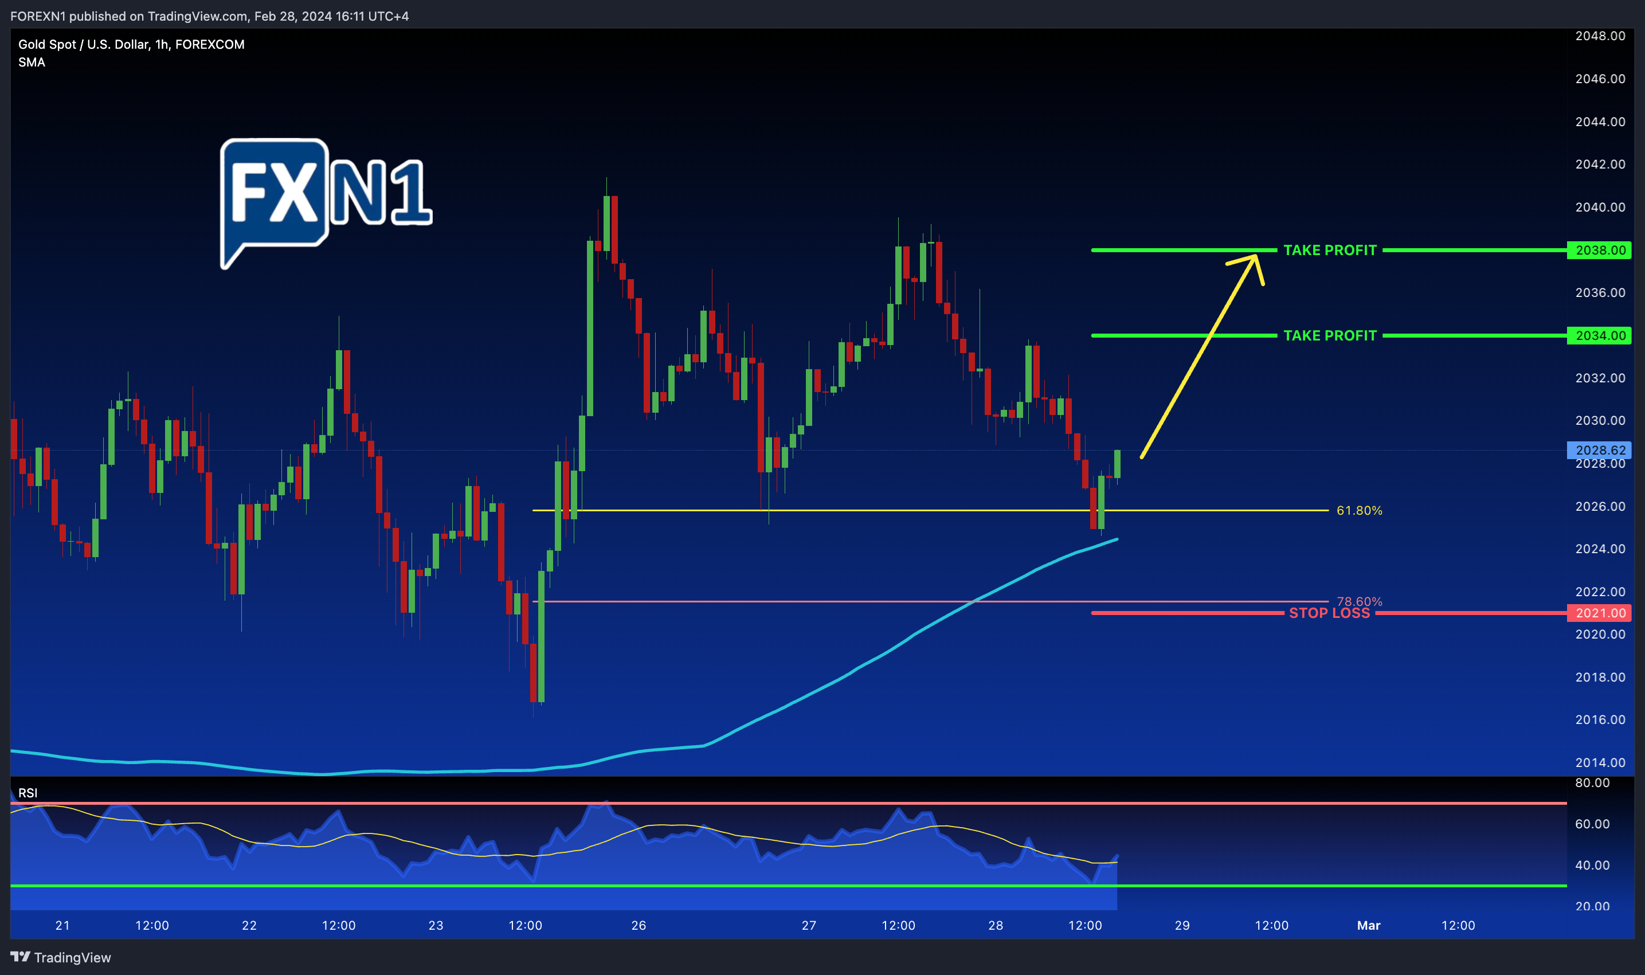Click the 78.60% Fibonacci level label
The width and height of the screenshot is (1645, 975).
click(1359, 601)
